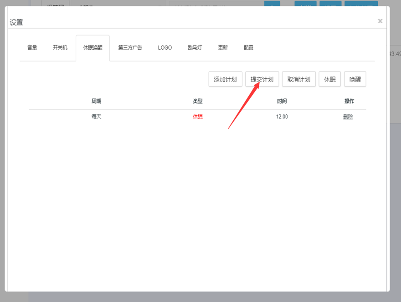Click the 12:00 time cell
Screen dimensions: 401x302
pos(282,117)
